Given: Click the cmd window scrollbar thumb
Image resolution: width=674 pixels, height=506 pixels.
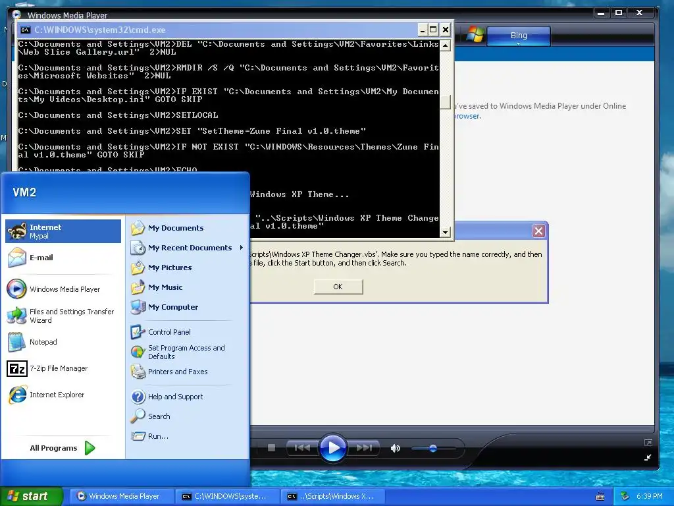Looking at the screenshot, I should tap(446, 102).
